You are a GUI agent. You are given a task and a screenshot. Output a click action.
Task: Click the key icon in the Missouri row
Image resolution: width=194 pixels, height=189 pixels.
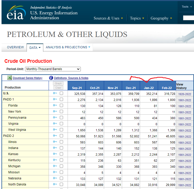click(x=55, y=172)
